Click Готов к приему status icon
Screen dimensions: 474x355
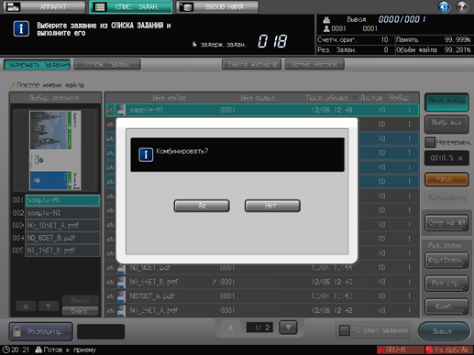(39, 350)
